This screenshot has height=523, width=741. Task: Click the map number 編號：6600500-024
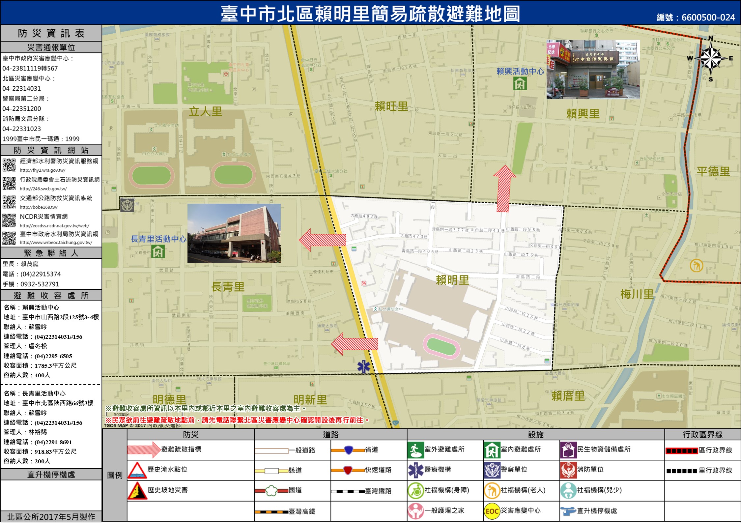click(696, 17)
